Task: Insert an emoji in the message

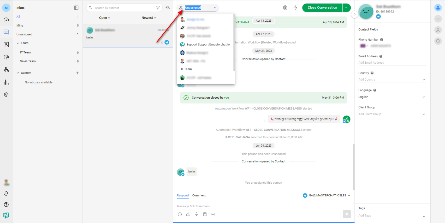Action: [x=180, y=214]
